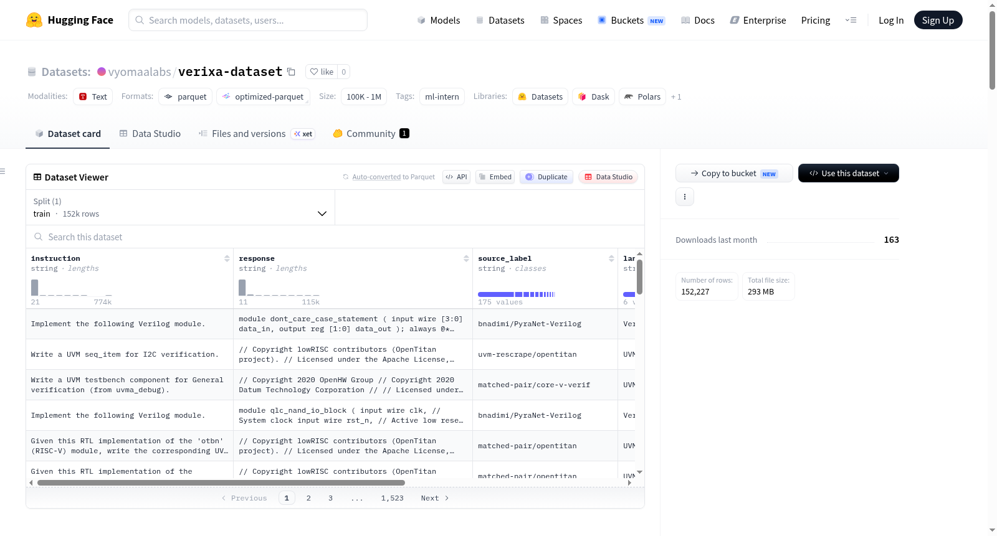Focus the models, datasets, users search box
This screenshot has width=997, height=536.
pos(248,20)
